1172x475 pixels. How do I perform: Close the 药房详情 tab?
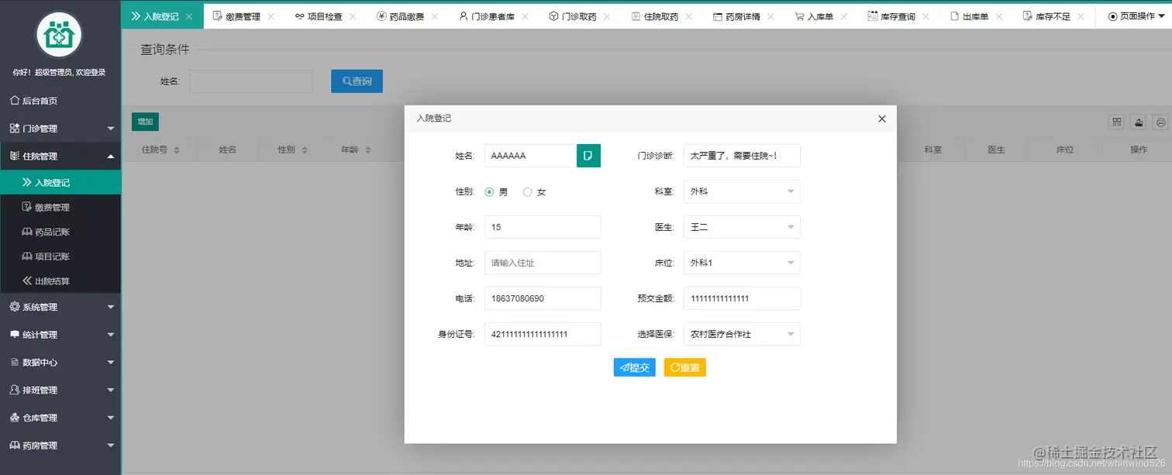coord(772,16)
